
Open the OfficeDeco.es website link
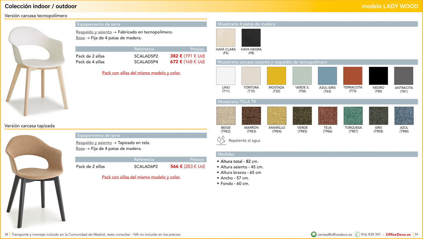398,235
